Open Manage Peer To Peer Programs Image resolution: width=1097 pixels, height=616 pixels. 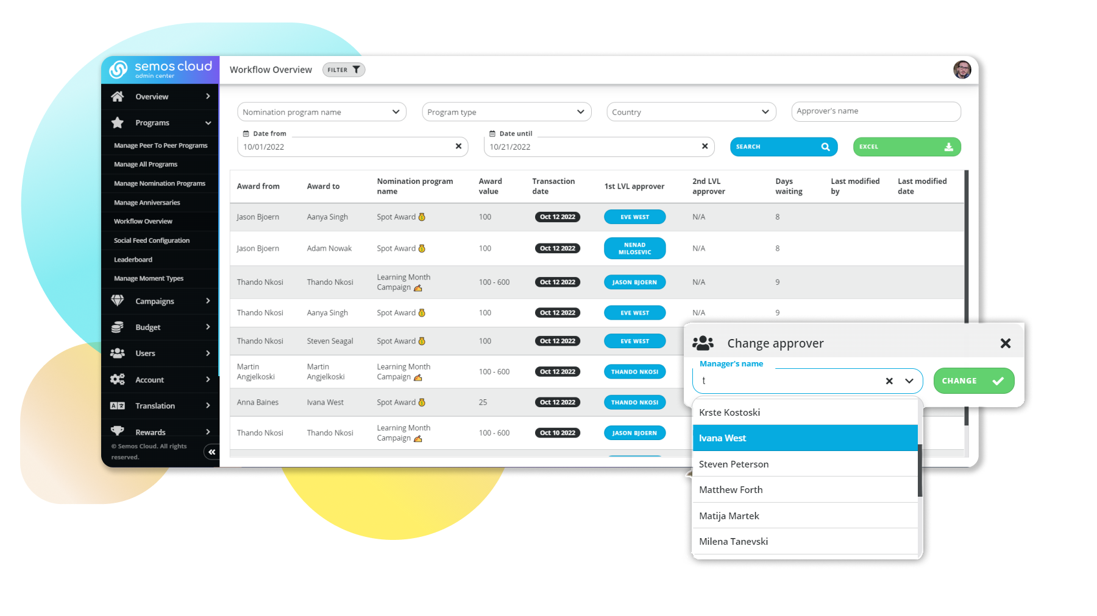tap(160, 145)
